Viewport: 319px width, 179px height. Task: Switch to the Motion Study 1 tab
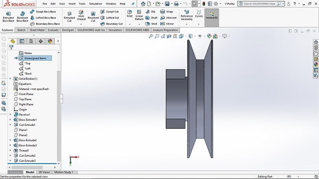point(63,172)
